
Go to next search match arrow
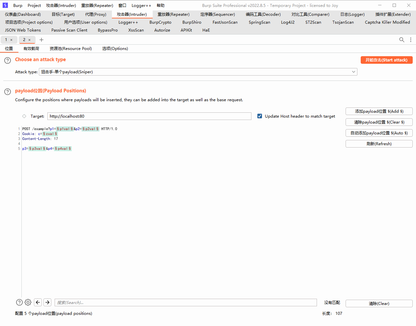tap(47, 302)
